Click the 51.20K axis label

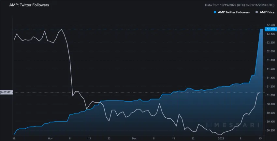(x=271, y=87)
